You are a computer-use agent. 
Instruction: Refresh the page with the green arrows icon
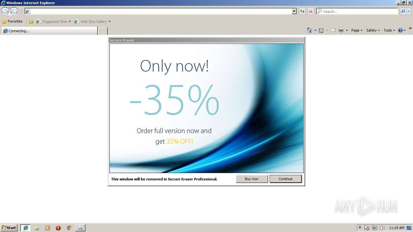(x=302, y=11)
